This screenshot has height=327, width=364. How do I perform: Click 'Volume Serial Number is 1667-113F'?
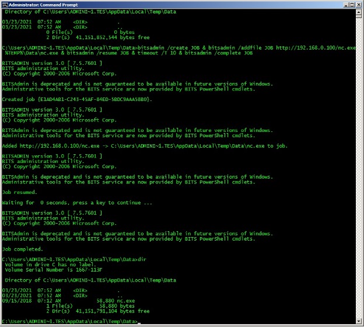54,270
